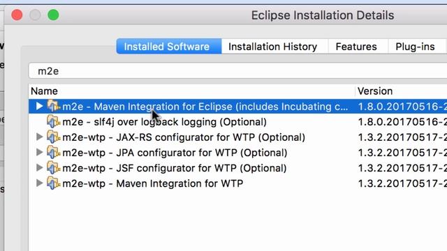Switch to the Installed Software tab
This screenshot has height=251, width=447.
click(169, 47)
